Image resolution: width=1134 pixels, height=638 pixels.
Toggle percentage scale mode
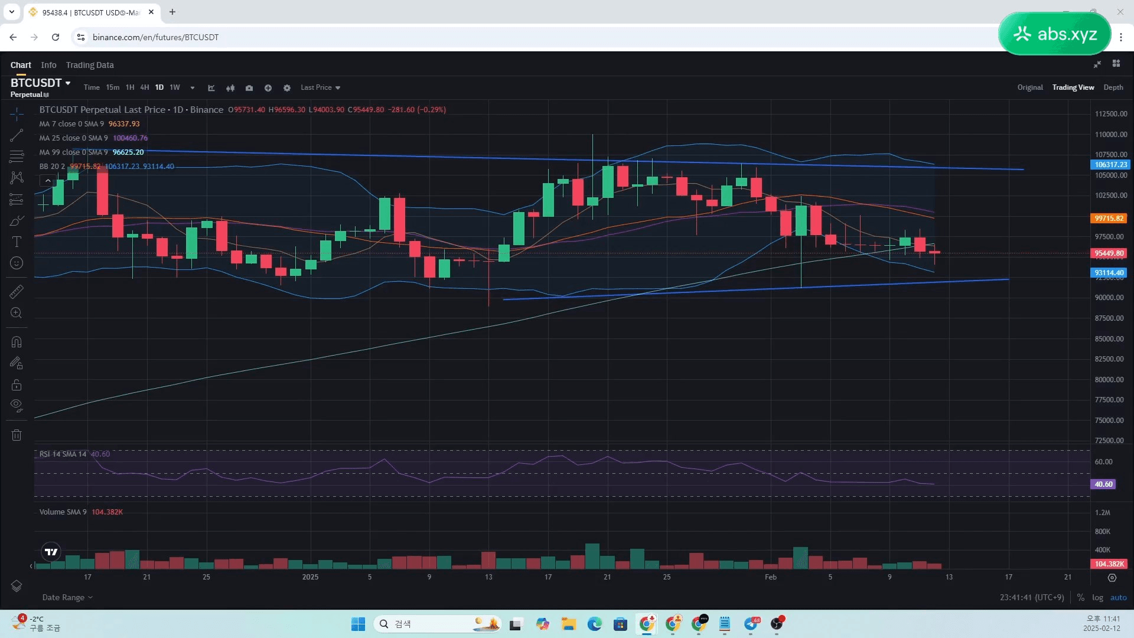point(1080,597)
